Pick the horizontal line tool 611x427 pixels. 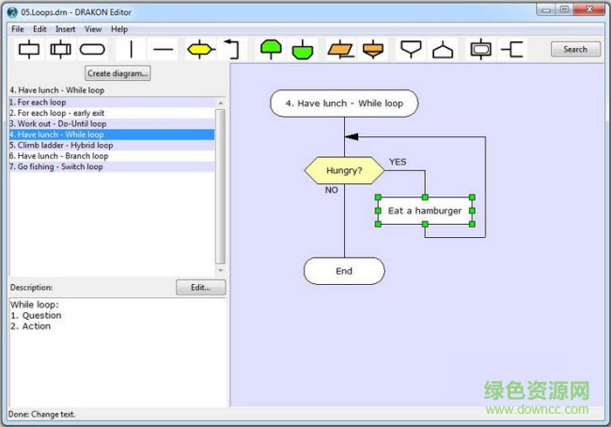point(164,49)
